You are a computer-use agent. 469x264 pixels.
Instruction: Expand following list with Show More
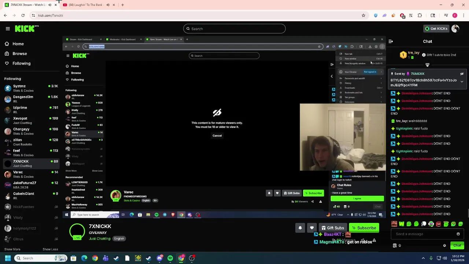pos(12,249)
